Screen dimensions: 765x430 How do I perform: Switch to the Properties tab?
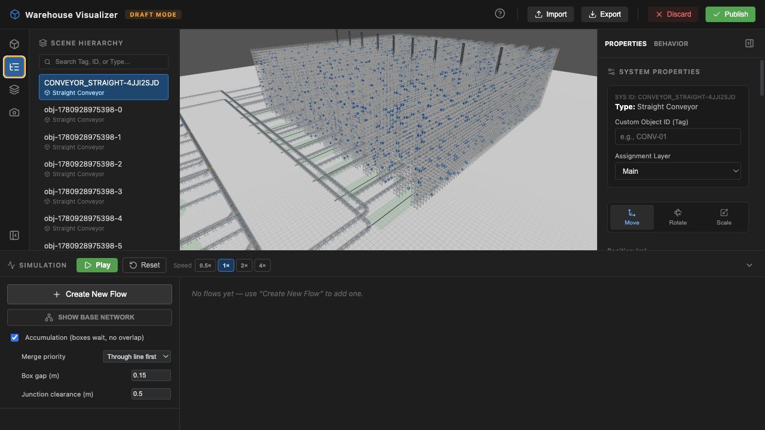point(626,44)
